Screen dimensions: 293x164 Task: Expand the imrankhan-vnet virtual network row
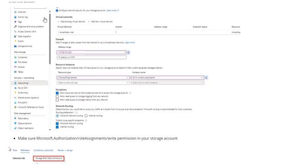(58, 32)
